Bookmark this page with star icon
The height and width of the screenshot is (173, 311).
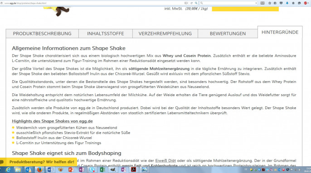coord(270,3)
